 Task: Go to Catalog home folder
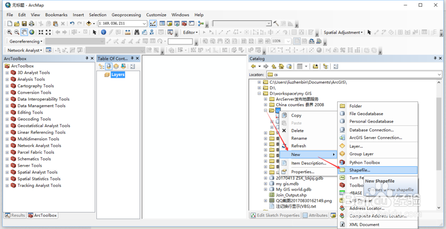pos(281,66)
